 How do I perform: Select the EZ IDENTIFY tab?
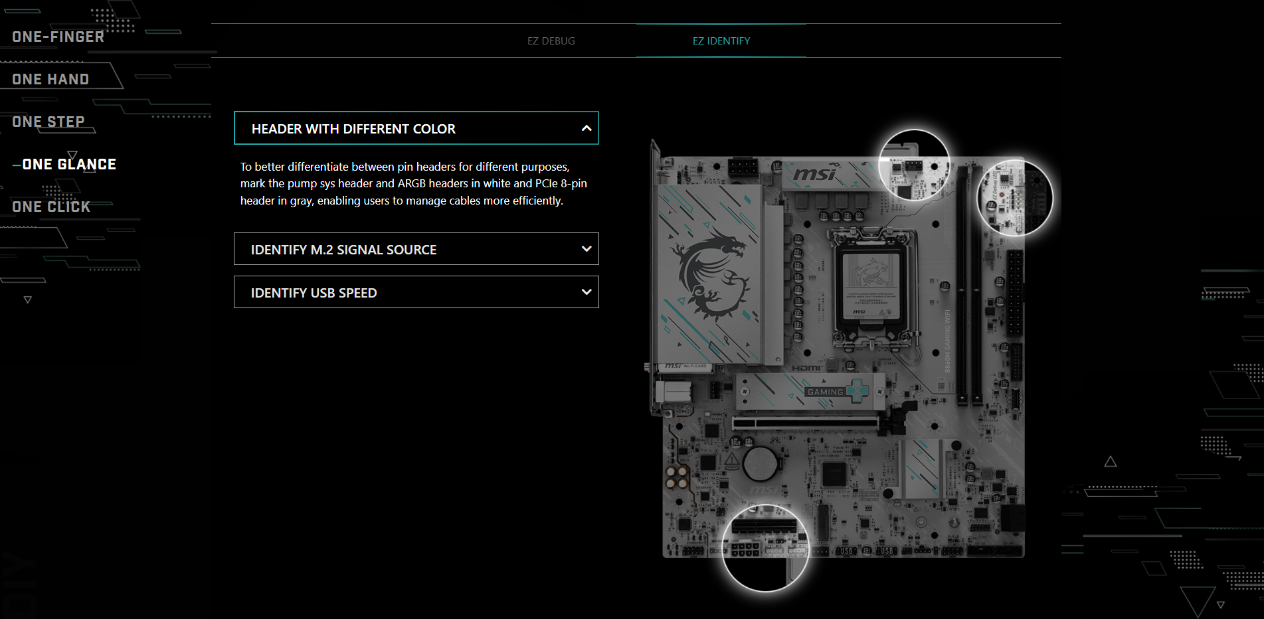click(x=721, y=41)
